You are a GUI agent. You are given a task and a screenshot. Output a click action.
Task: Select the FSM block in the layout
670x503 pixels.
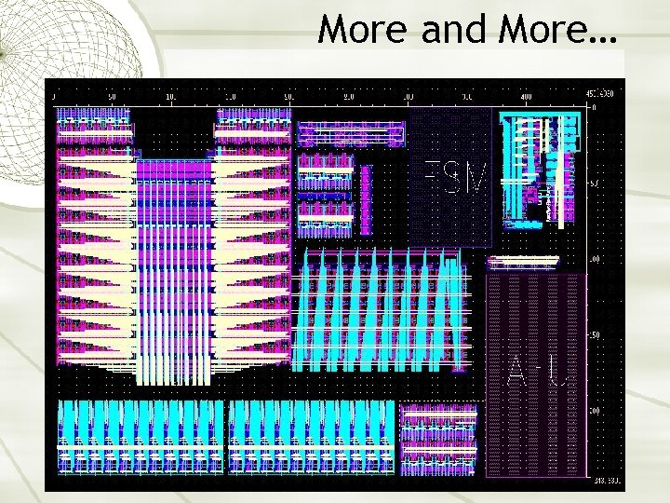click(451, 177)
